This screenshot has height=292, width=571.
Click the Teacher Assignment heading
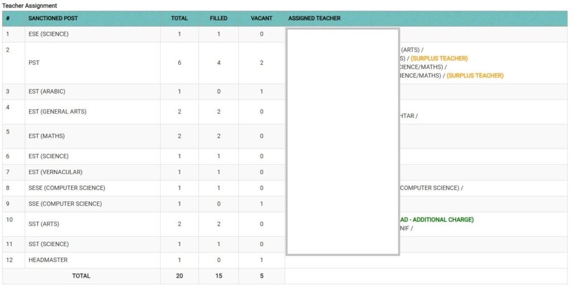coord(30,6)
